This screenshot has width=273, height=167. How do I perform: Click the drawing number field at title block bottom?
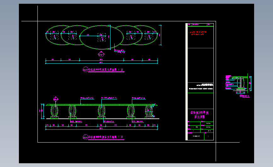point(196,136)
